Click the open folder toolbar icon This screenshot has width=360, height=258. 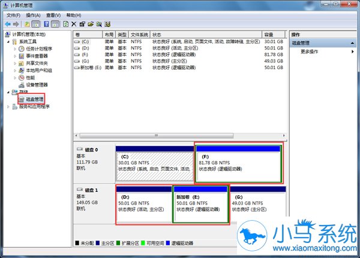[91, 24]
